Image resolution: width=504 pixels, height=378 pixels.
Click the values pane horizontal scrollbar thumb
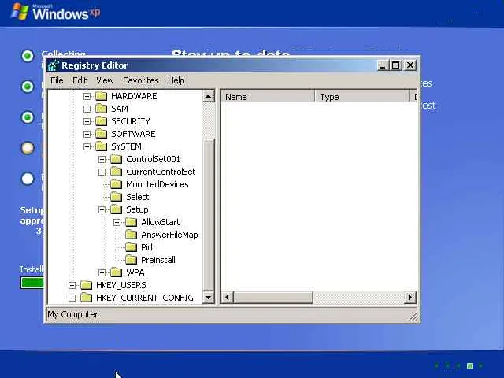pos(273,298)
